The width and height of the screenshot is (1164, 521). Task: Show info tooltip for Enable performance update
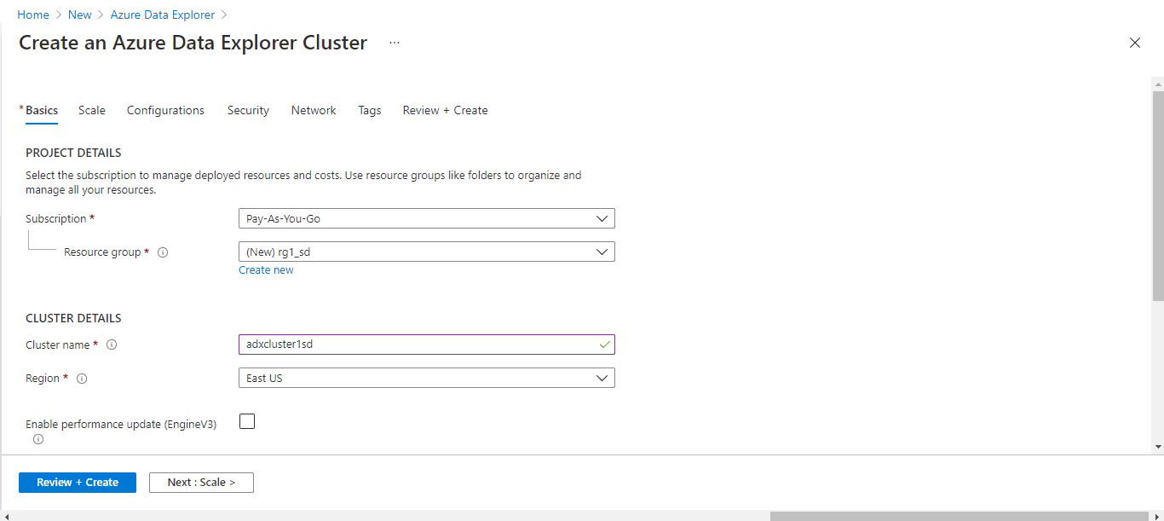(x=38, y=439)
